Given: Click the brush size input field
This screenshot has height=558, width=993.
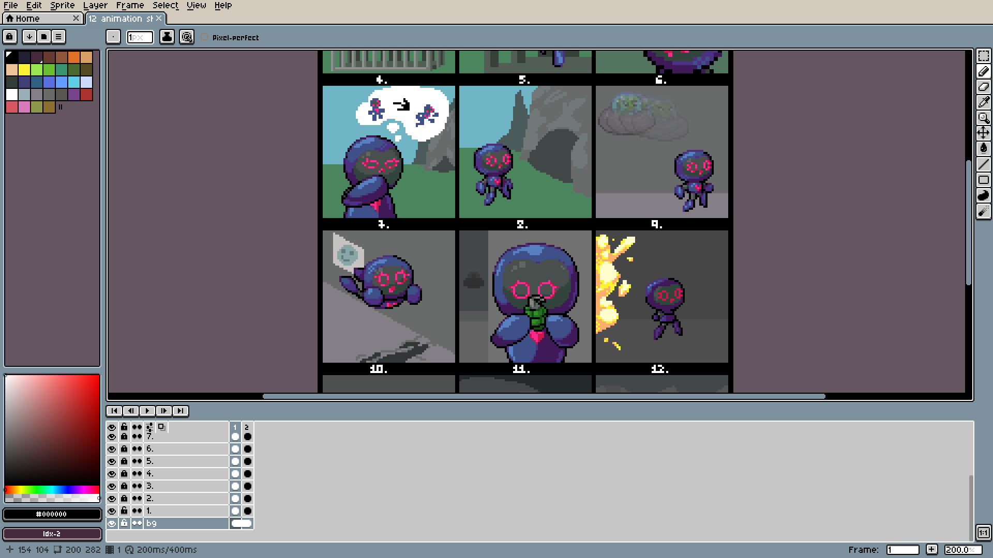Looking at the screenshot, I should [x=140, y=37].
